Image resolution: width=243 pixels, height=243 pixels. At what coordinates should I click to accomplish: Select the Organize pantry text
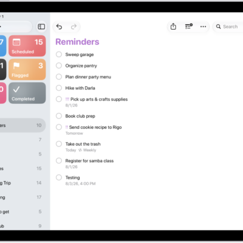point(81,66)
